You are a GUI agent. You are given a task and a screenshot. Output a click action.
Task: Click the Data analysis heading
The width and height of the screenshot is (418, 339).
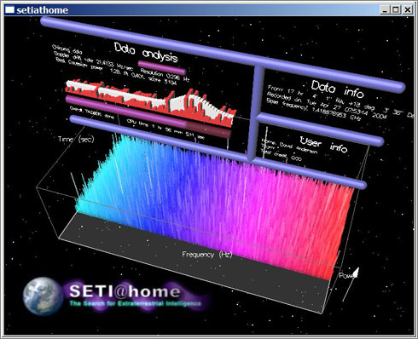(146, 52)
